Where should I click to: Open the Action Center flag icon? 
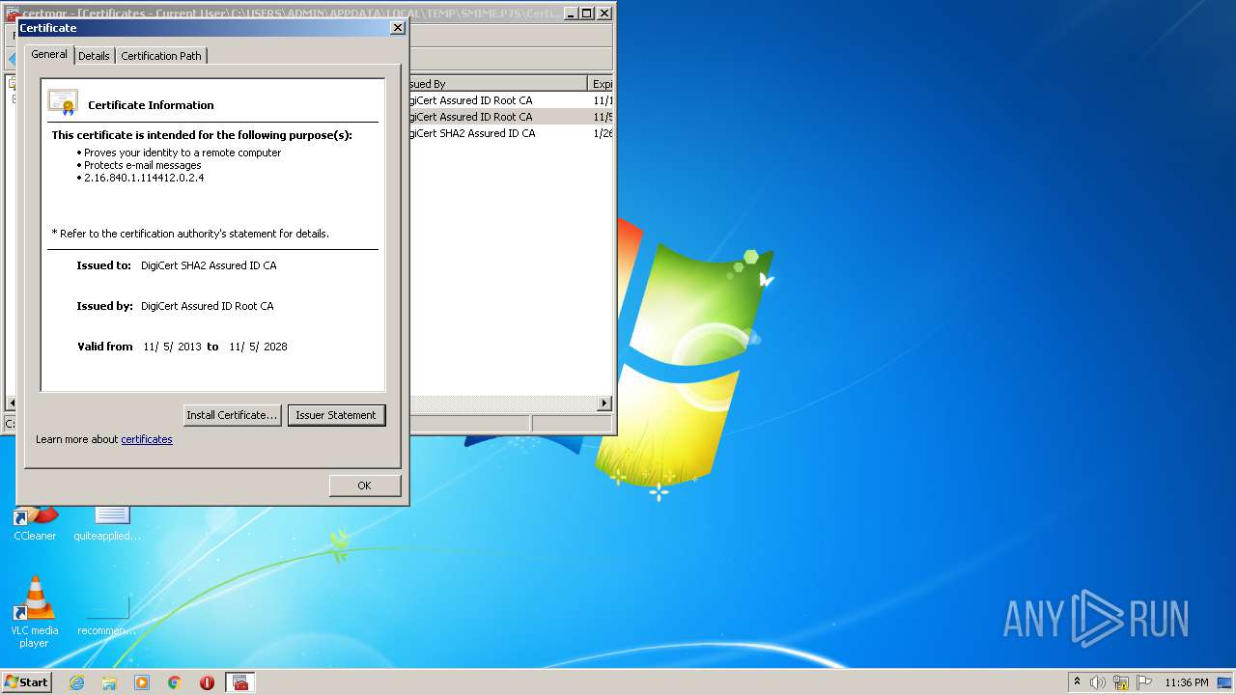1144,682
